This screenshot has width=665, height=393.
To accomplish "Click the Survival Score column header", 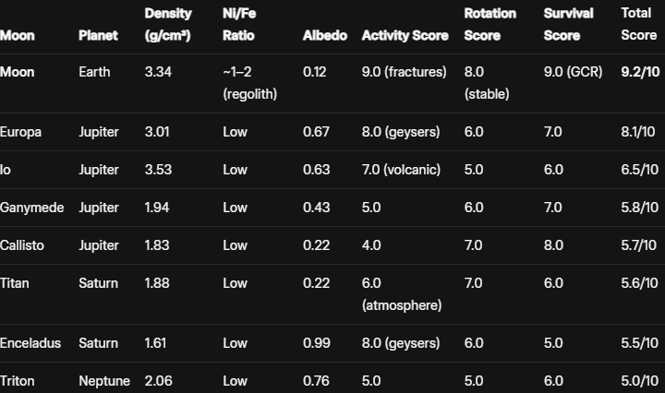I will 568,24.
